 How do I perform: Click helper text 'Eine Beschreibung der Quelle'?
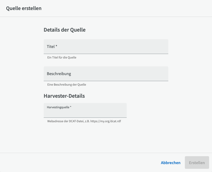point(67,85)
